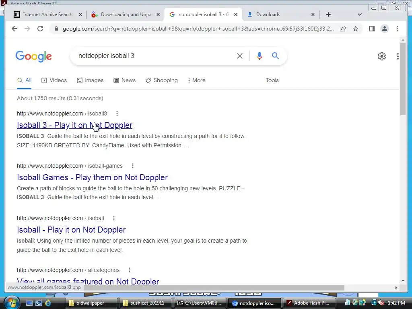
Task: Switch to Adobe Flash Player taskbar window
Action: pyautogui.click(x=309, y=303)
